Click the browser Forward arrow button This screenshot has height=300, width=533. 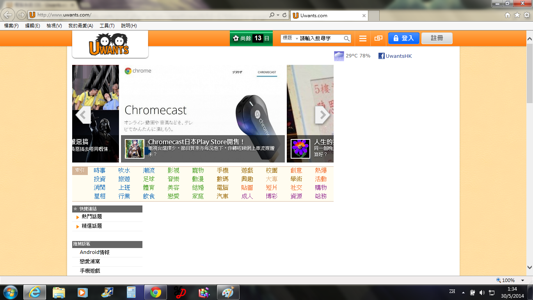click(21, 15)
